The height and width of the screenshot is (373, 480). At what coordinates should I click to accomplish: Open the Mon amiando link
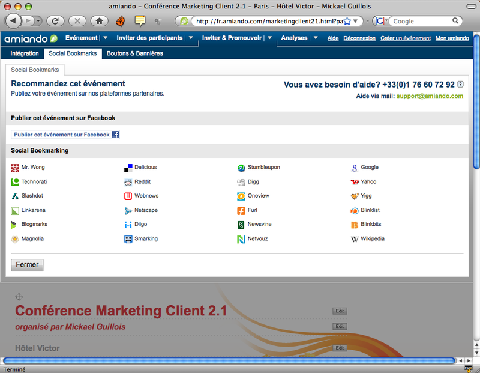(452, 38)
